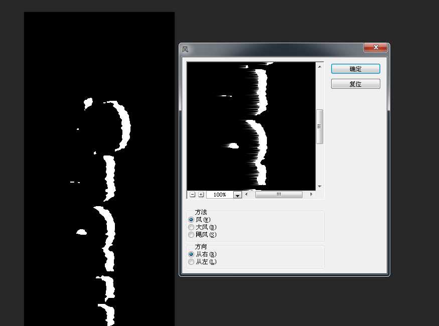Screen dimensions: 439x326
Task: Click the 100% zoom value field
Action: tap(219, 195)
